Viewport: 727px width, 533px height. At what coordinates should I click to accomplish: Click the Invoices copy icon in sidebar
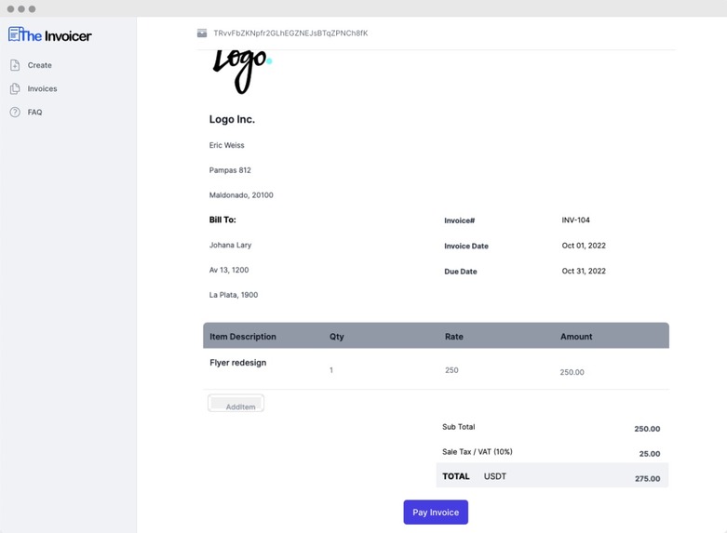(x=15, y=88)
